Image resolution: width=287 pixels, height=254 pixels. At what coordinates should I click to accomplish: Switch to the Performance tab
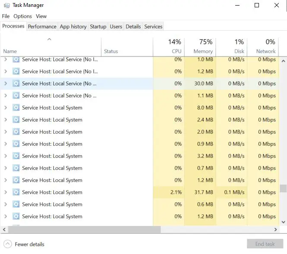(42, 26)
